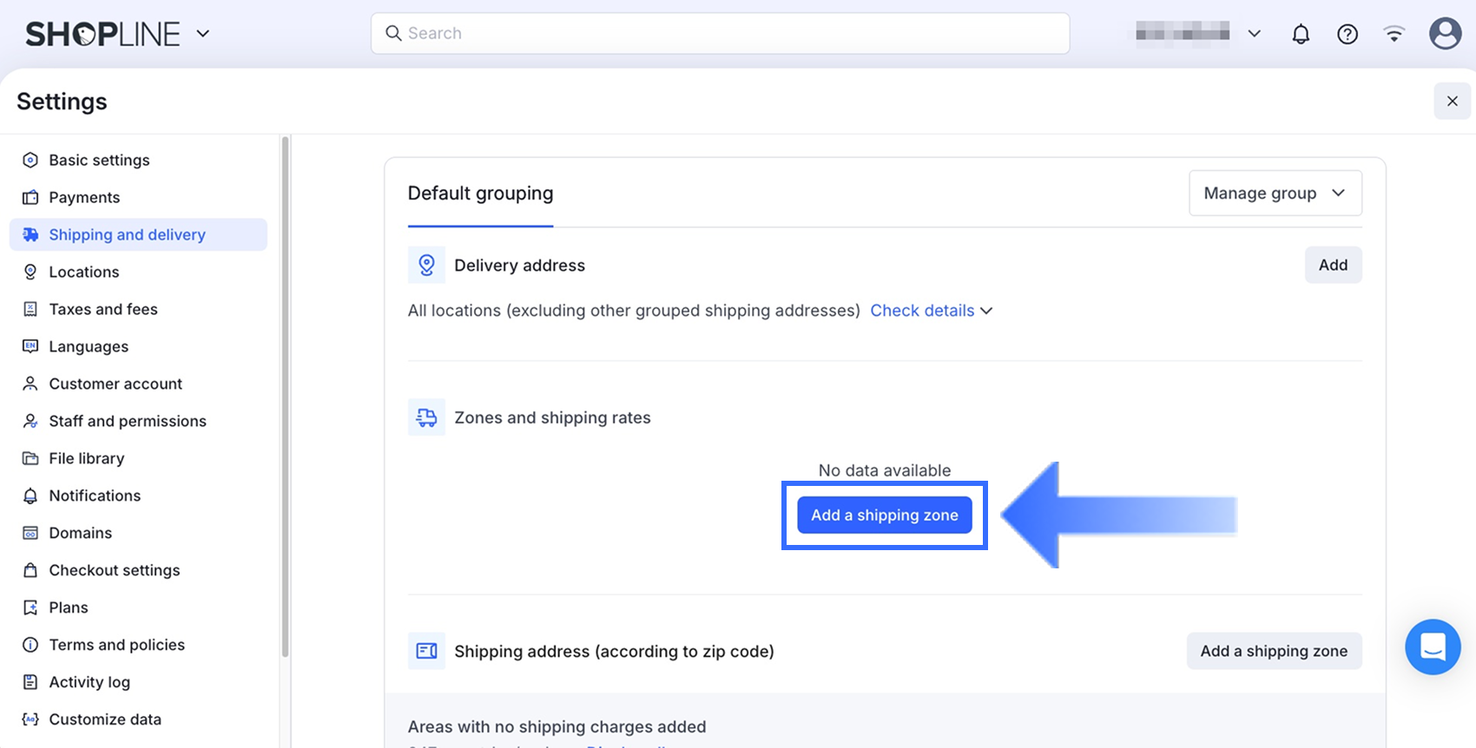Click Add button for Delivery address

pyautogui.click(x=1333, y=265)
